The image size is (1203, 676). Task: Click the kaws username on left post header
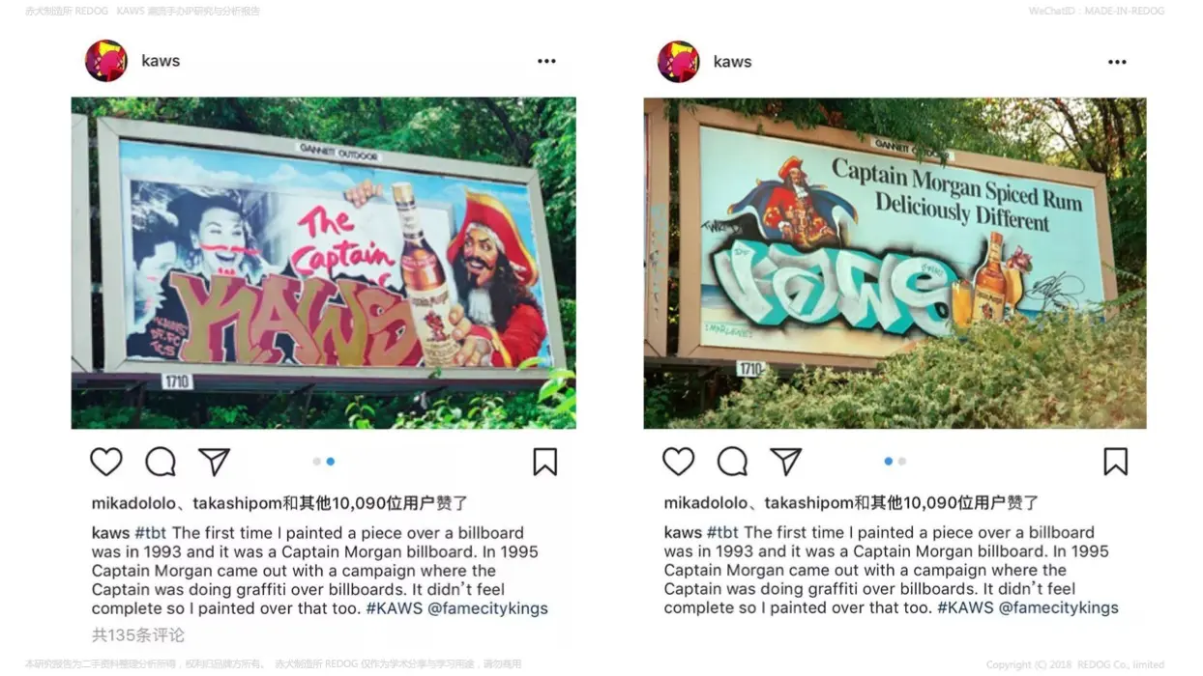coord(161,61)
